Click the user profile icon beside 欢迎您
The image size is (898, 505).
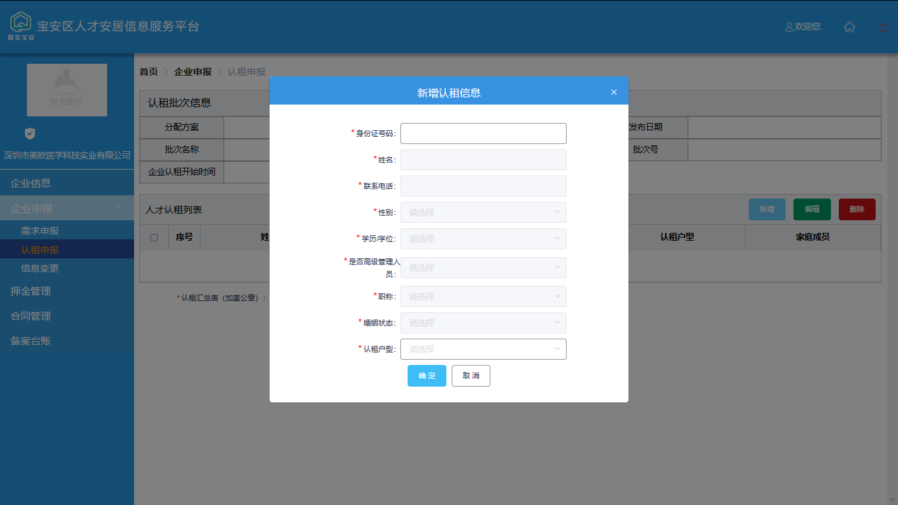pyautogui.click(x=789, y=27)
